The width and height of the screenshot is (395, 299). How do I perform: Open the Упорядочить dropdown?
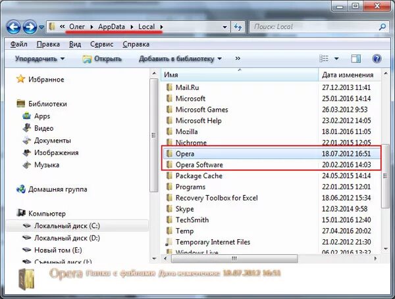[x=39, y=59]
